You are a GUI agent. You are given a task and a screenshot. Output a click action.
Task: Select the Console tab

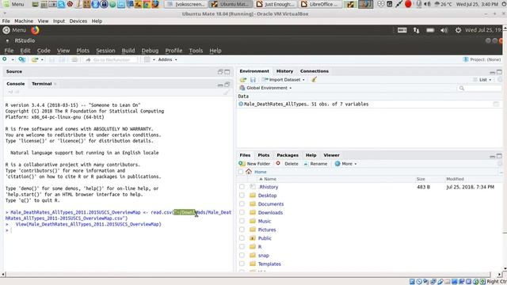coord(16,84)
